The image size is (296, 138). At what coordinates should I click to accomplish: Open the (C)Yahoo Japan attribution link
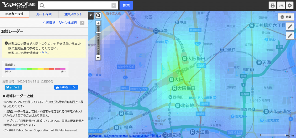(139, 136)
